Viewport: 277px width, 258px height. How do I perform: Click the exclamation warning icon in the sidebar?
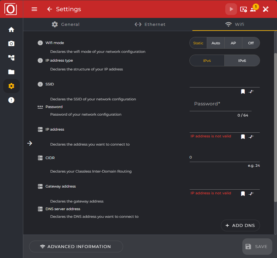[x=11, y=100]
